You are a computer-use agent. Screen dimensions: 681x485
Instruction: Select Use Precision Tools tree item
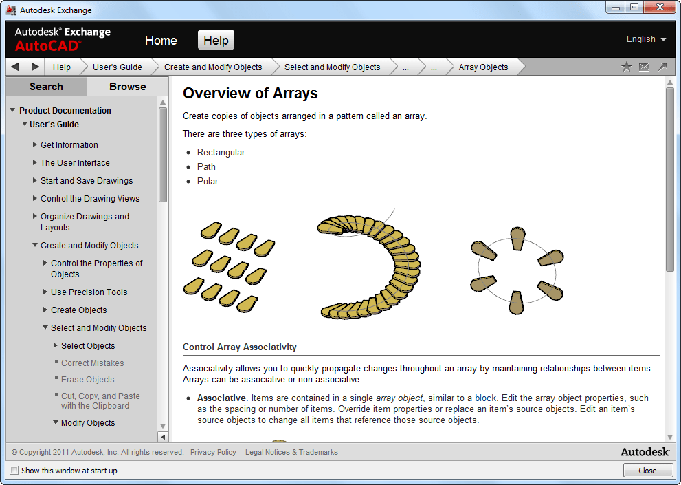coord(89,292)
